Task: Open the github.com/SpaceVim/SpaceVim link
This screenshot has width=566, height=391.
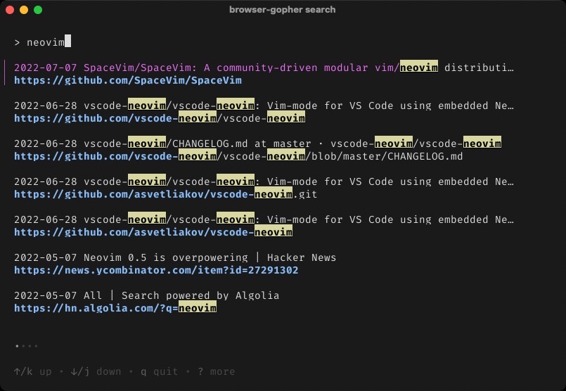Action: click(128, 80)
